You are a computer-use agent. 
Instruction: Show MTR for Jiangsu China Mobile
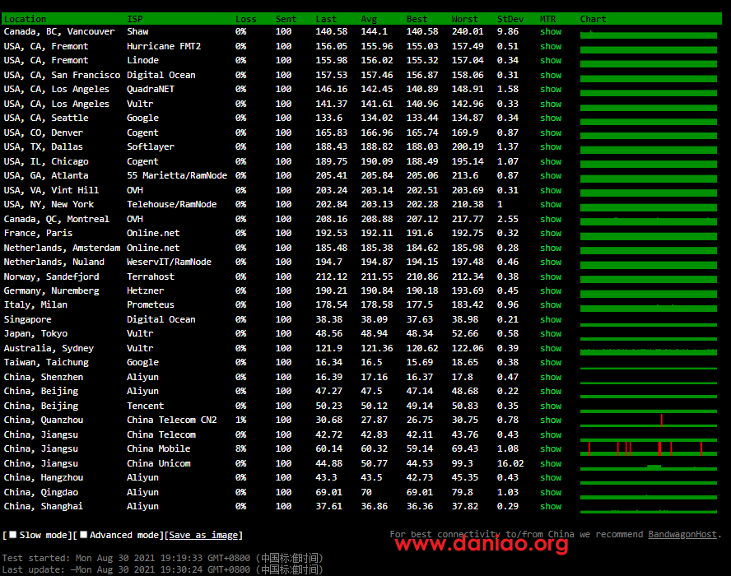tap(551, 448)
